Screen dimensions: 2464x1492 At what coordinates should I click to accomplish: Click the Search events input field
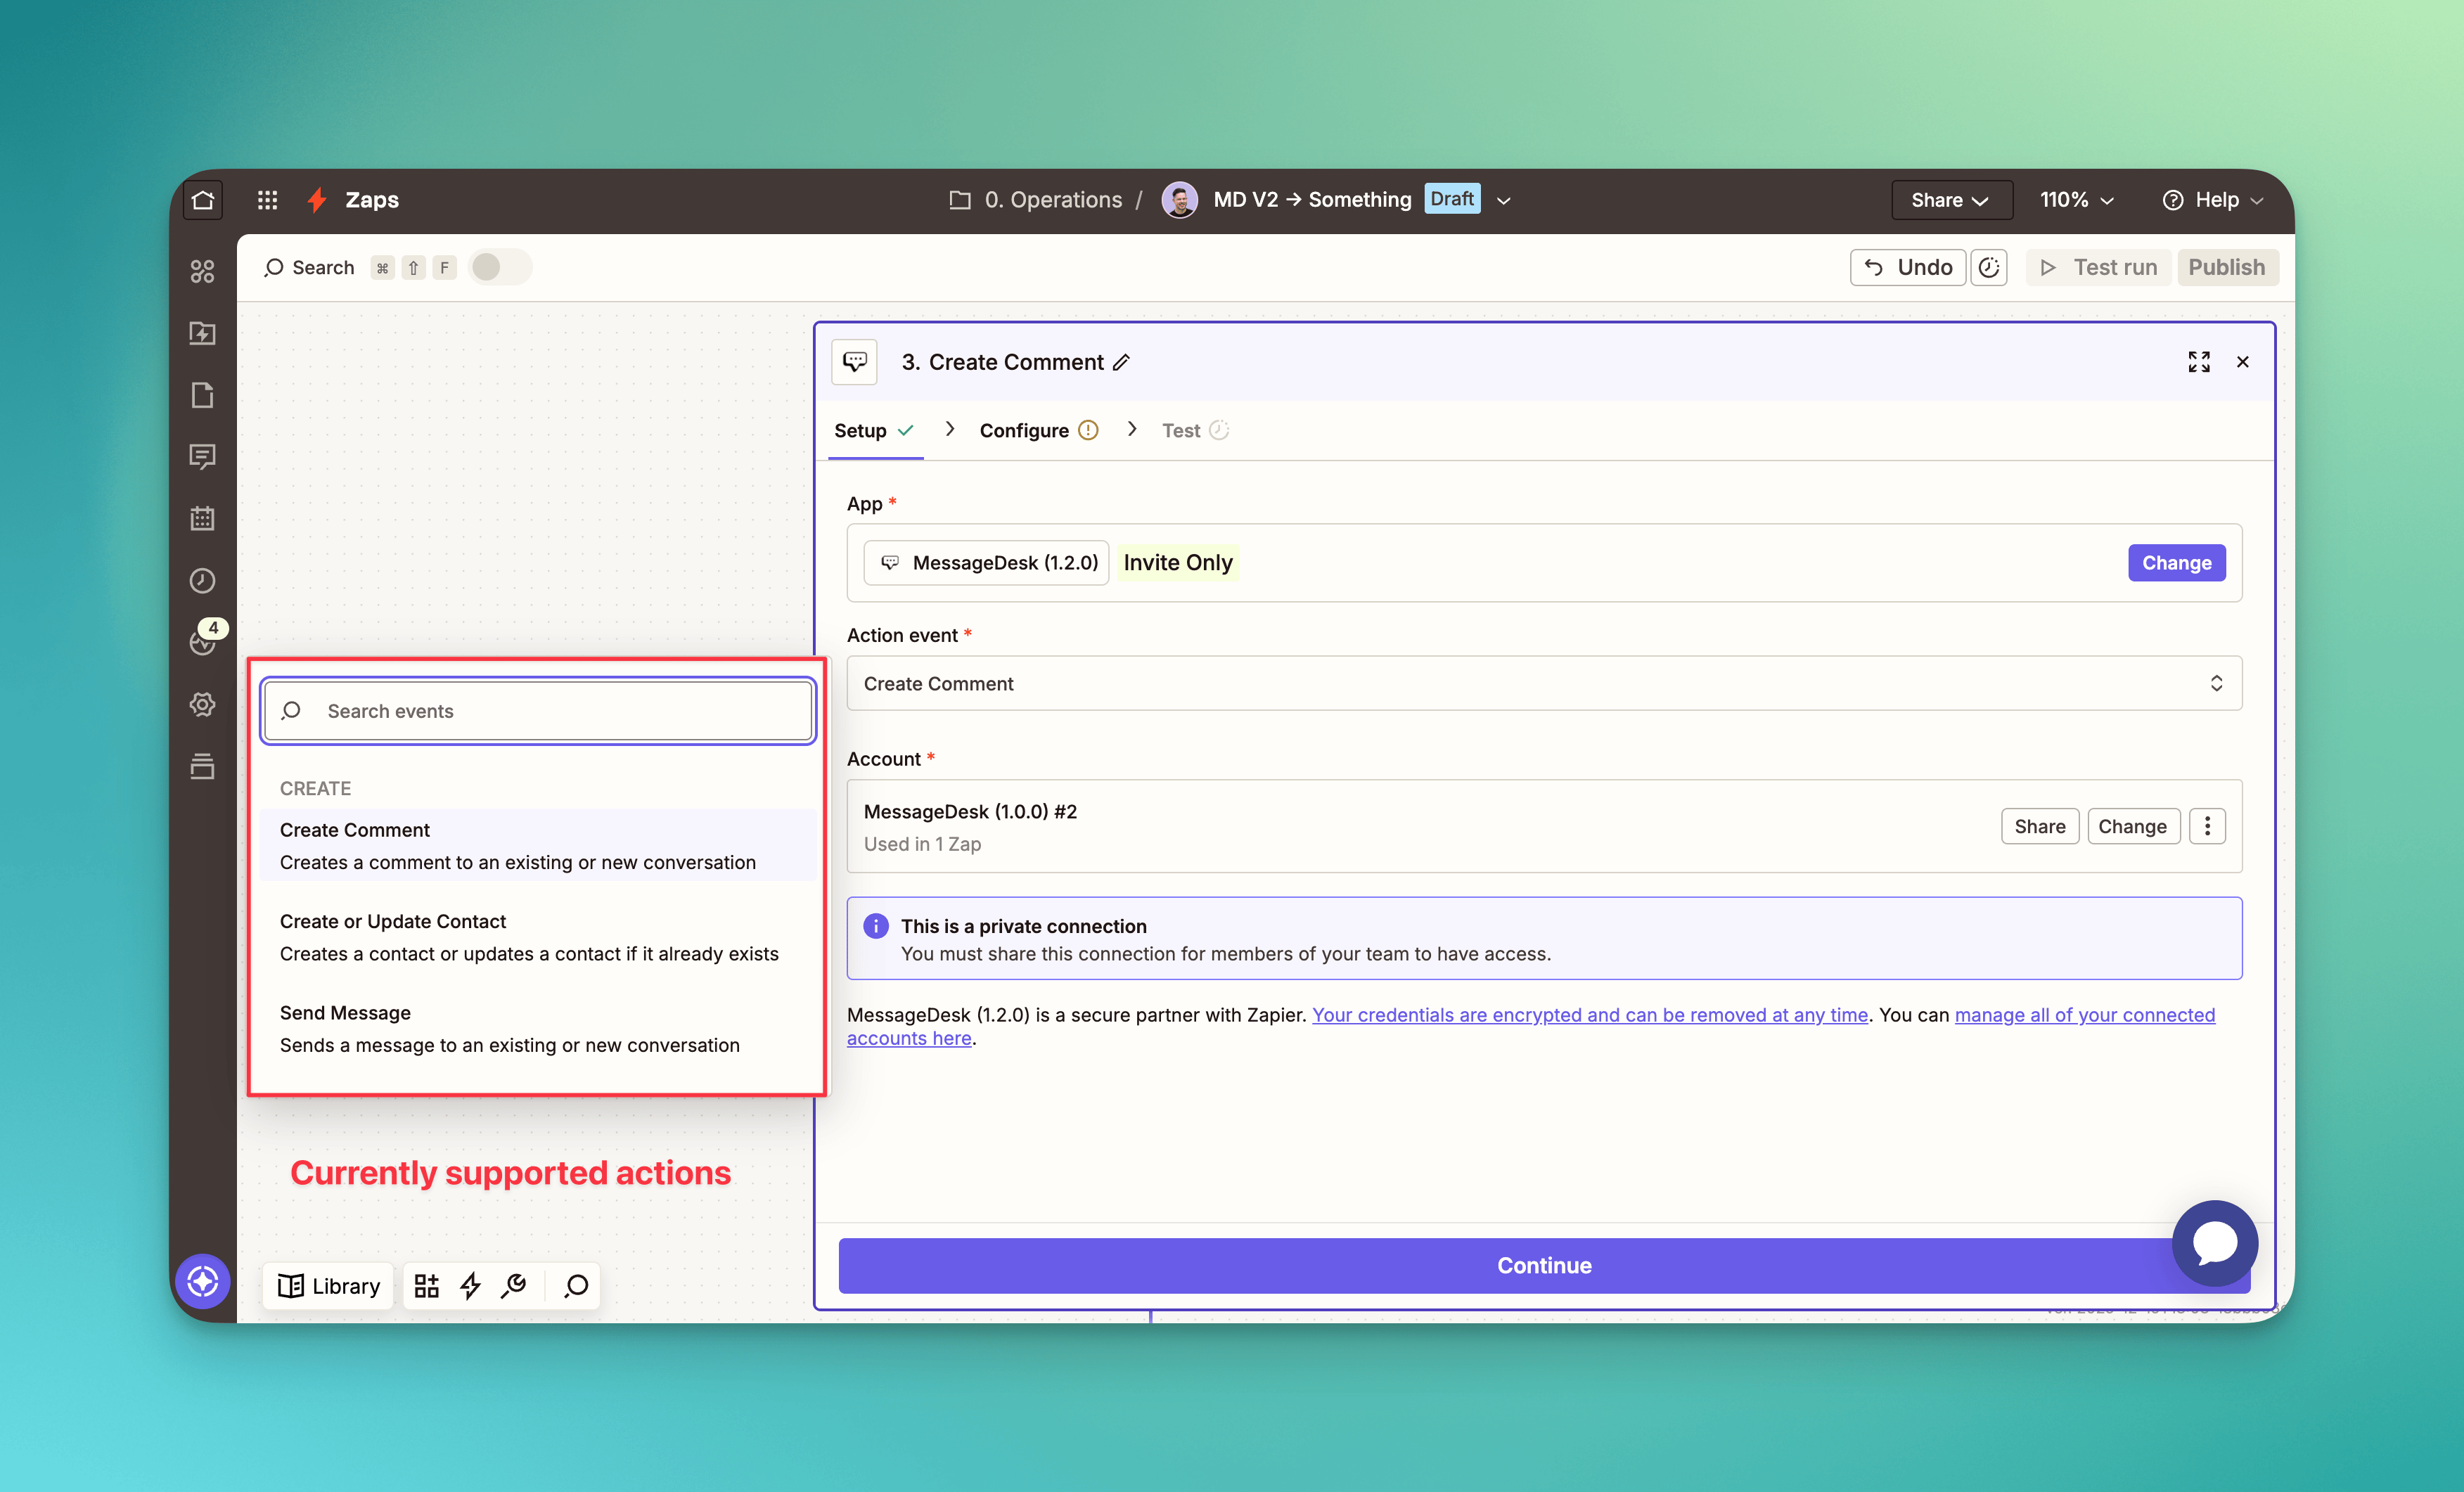point(538,711)
